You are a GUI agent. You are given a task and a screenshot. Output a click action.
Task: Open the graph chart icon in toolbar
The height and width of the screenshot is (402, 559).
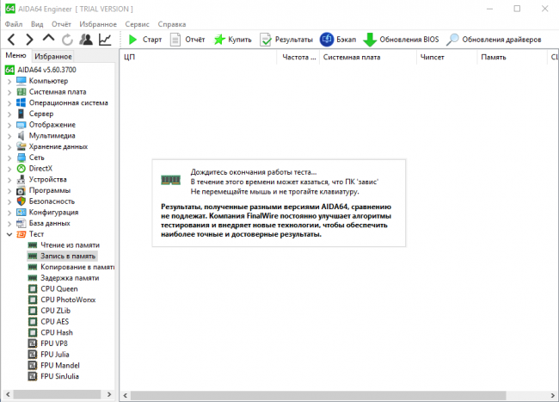pyautogui.click(x=105, y=40)
